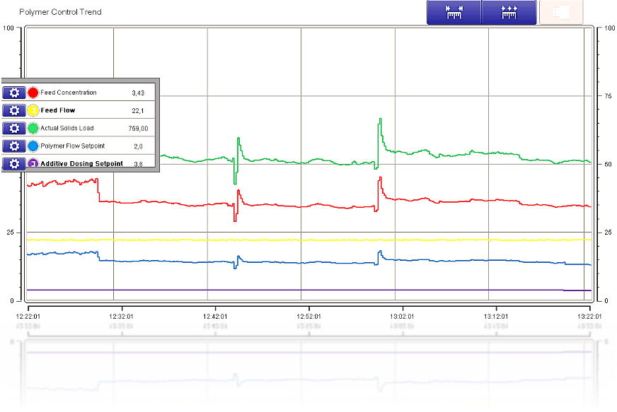This screenshot has width=617, height=412.
Task: Click the blue Polymer Flow Setpoint color dot
Action: [x=33, y=146]
